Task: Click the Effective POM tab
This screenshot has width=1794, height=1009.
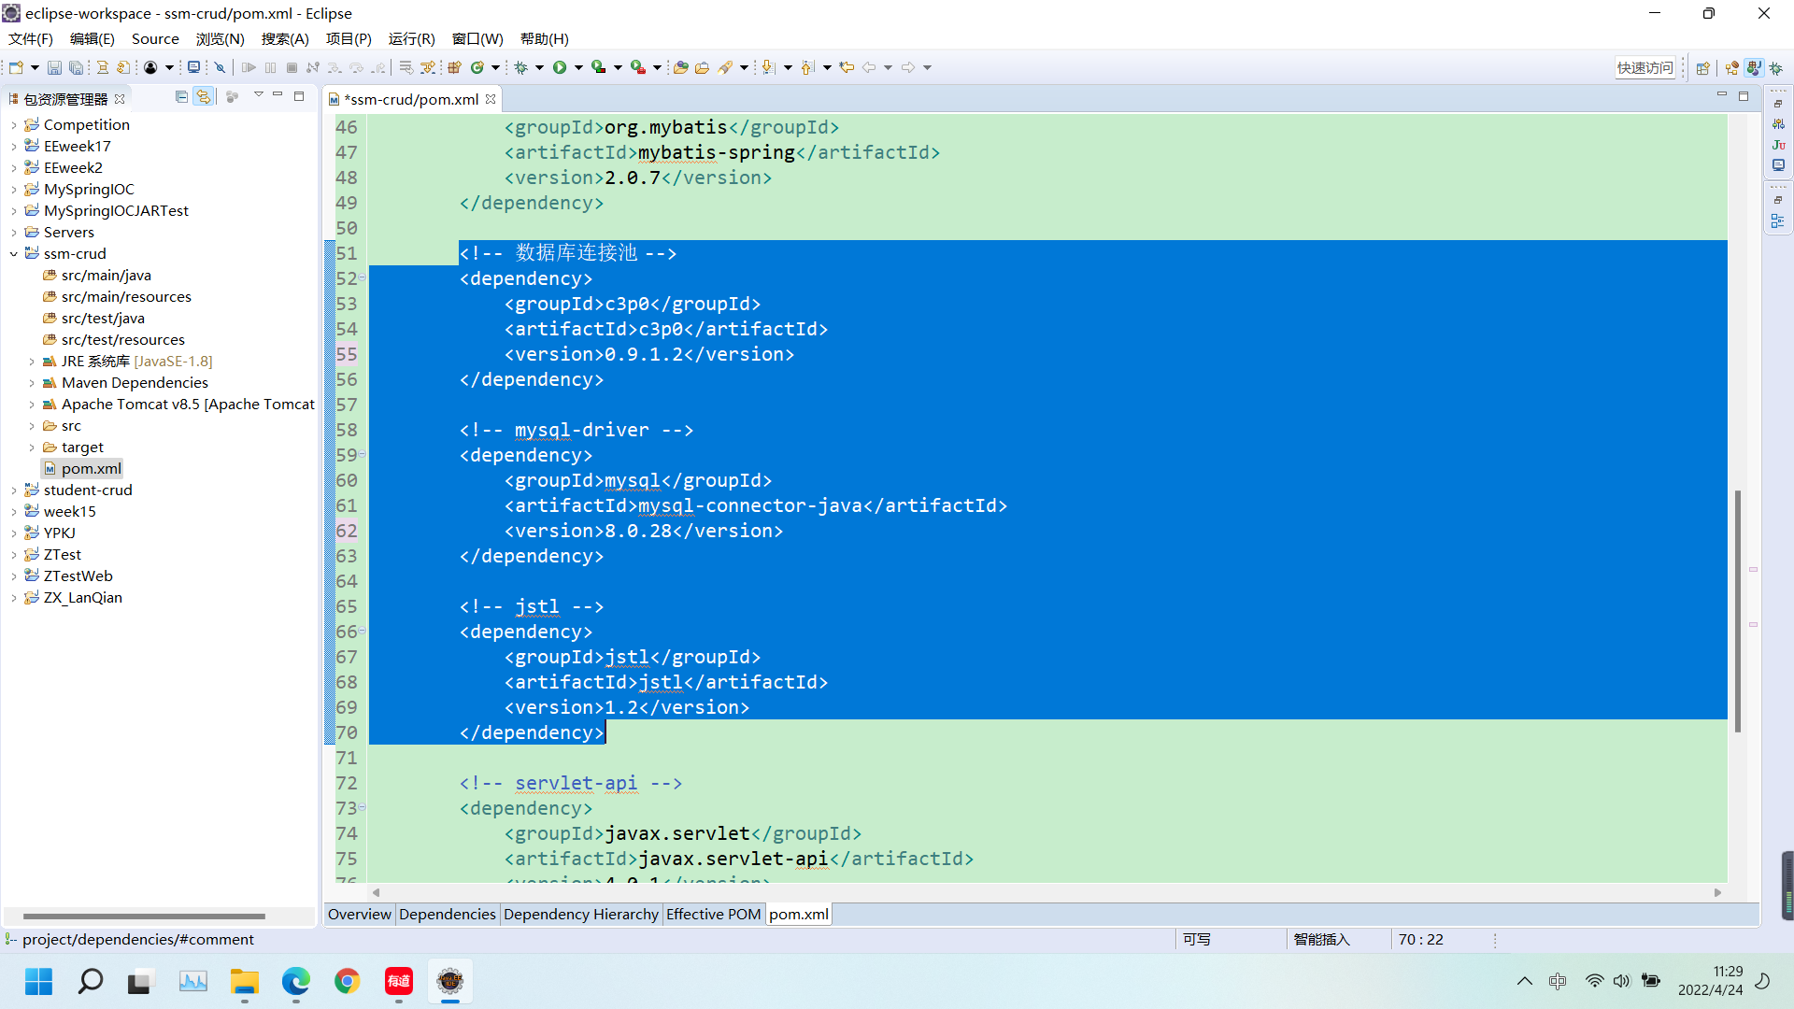Action: [713, 914]
